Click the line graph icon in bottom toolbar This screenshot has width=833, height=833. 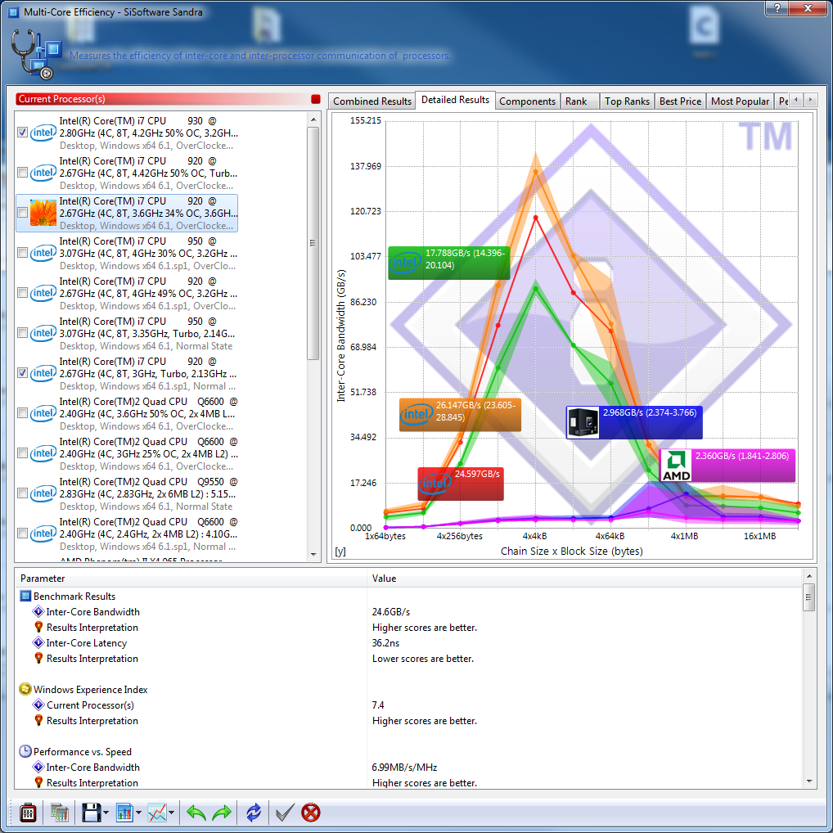pos(157,813)
